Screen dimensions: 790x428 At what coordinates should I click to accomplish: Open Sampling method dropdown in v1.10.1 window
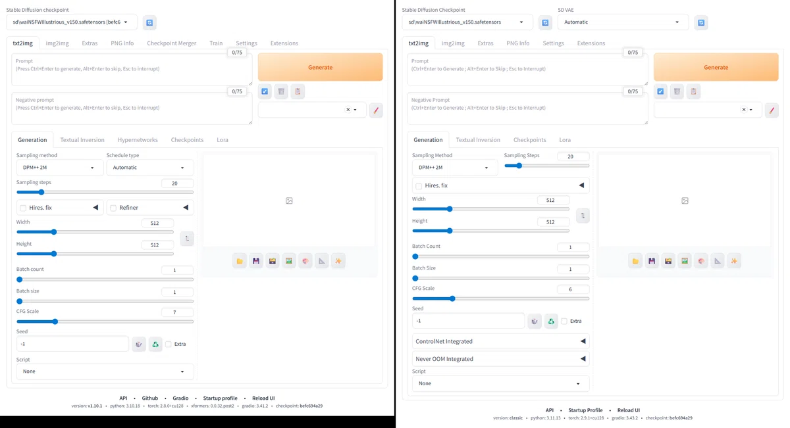pyautogui.click(x=60, y=168)
